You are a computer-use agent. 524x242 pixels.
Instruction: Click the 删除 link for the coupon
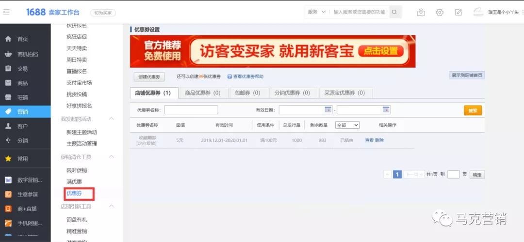[379, 140]
